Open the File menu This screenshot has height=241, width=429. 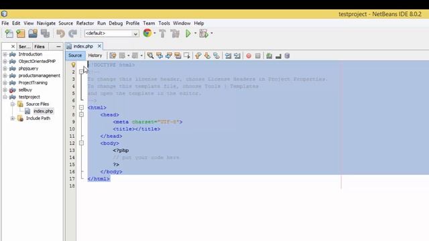(x=5, y=23)
